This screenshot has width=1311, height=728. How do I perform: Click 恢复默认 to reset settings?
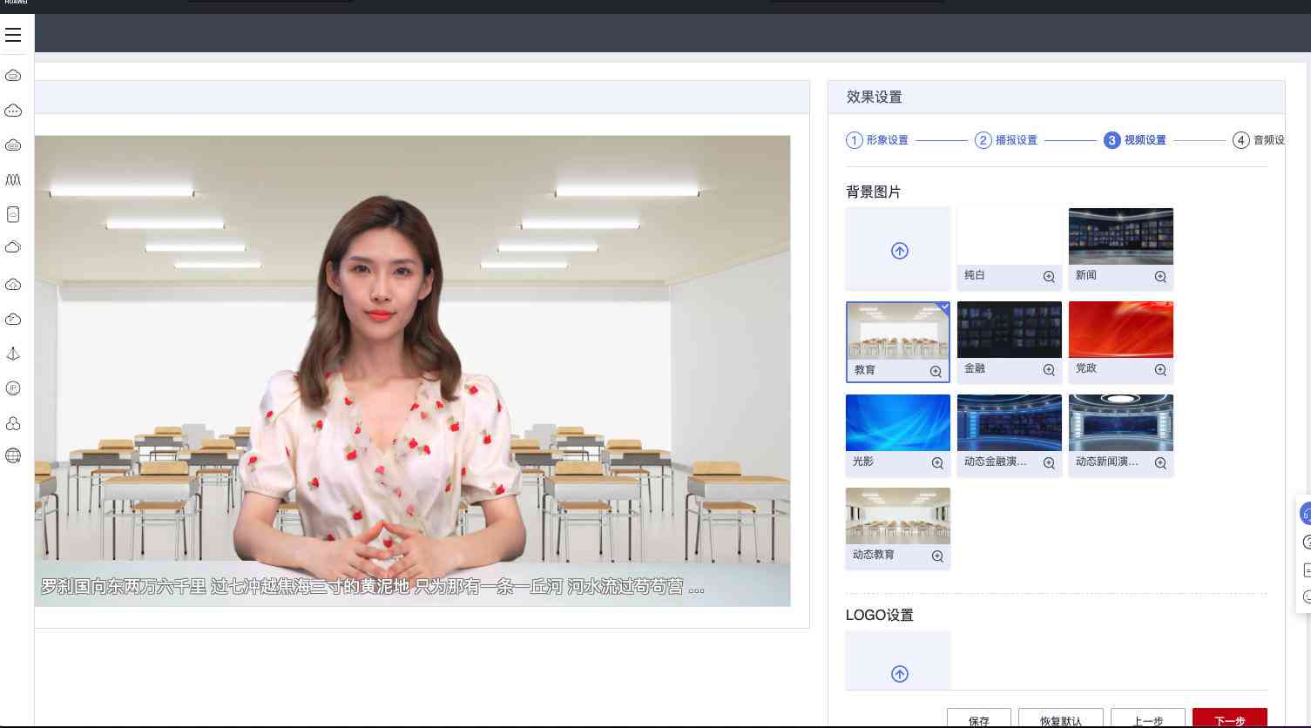point(1061,718)
